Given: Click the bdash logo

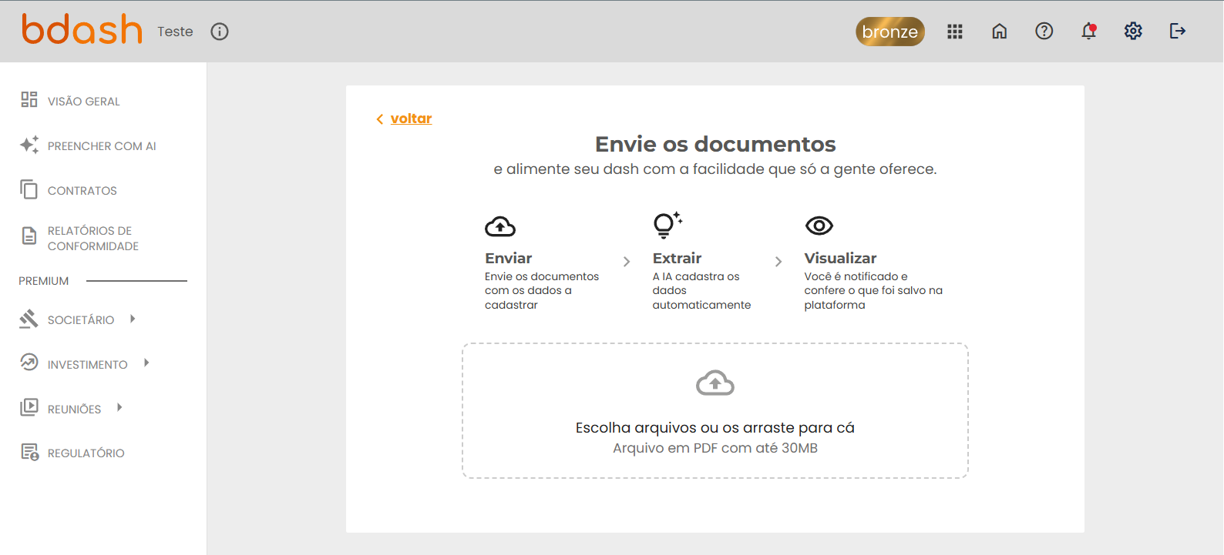Looking at the screenshot, I should [82, 30].
